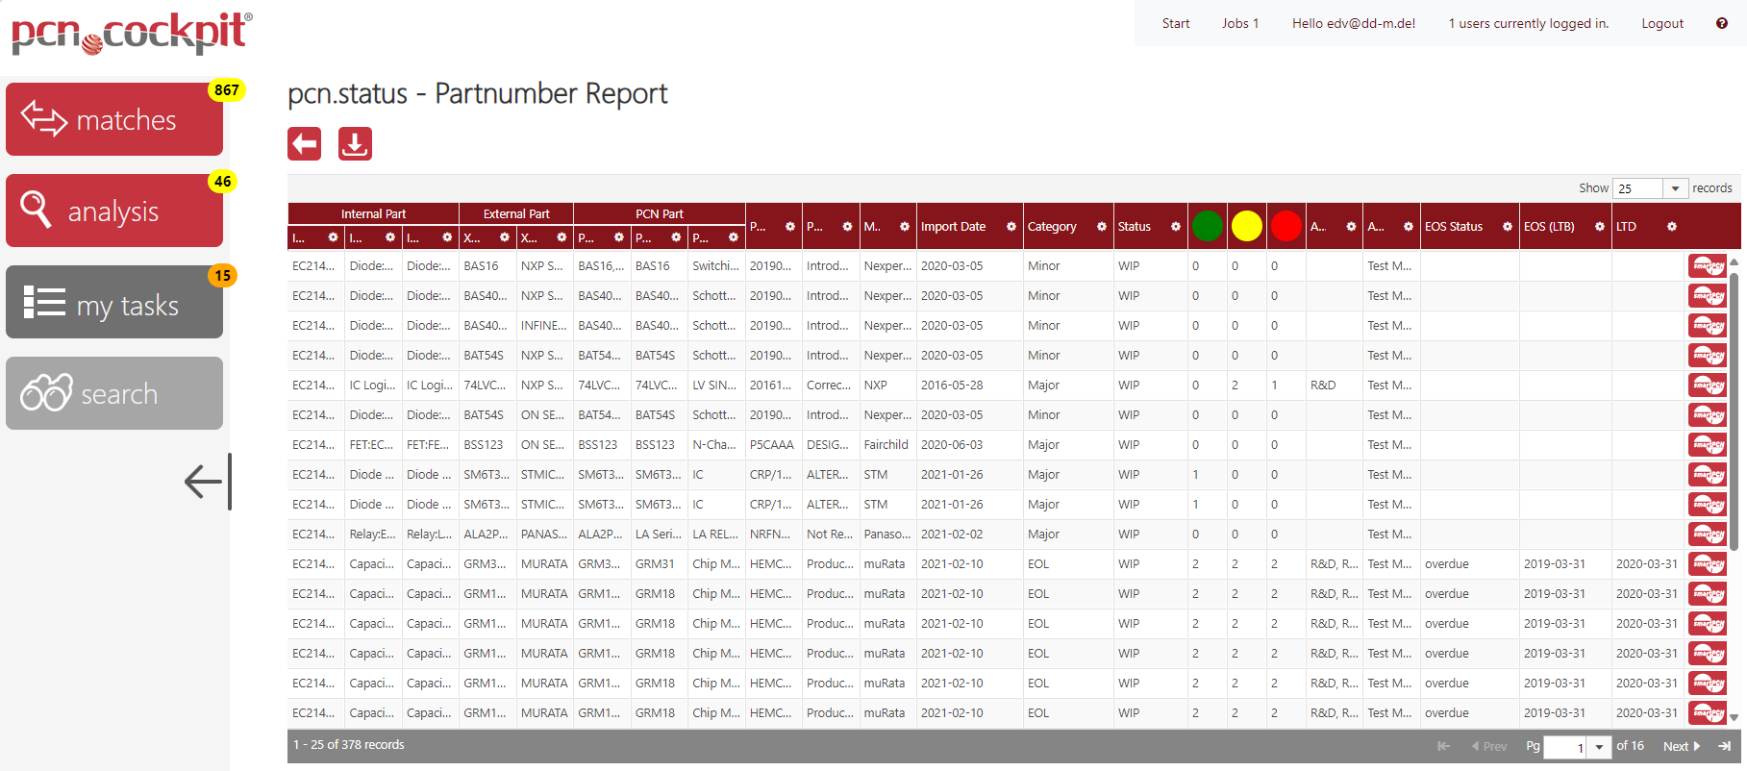Click the Logout link
Viewport: 1747px width, 771px height.
pyautogui.click(x=1661, y=23)
